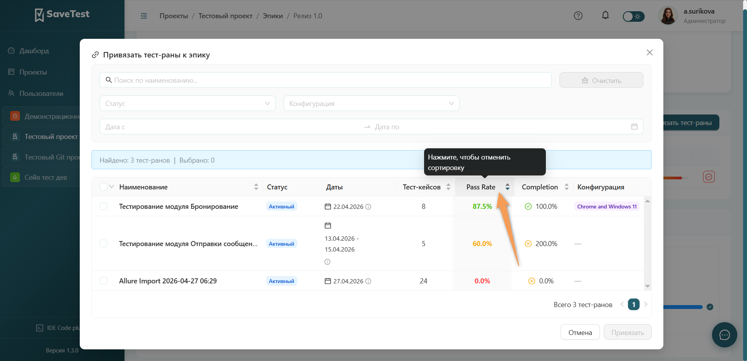The image size is (747, 361).
Task: Sort by Completion column arrows
Action: click(566, 187)
